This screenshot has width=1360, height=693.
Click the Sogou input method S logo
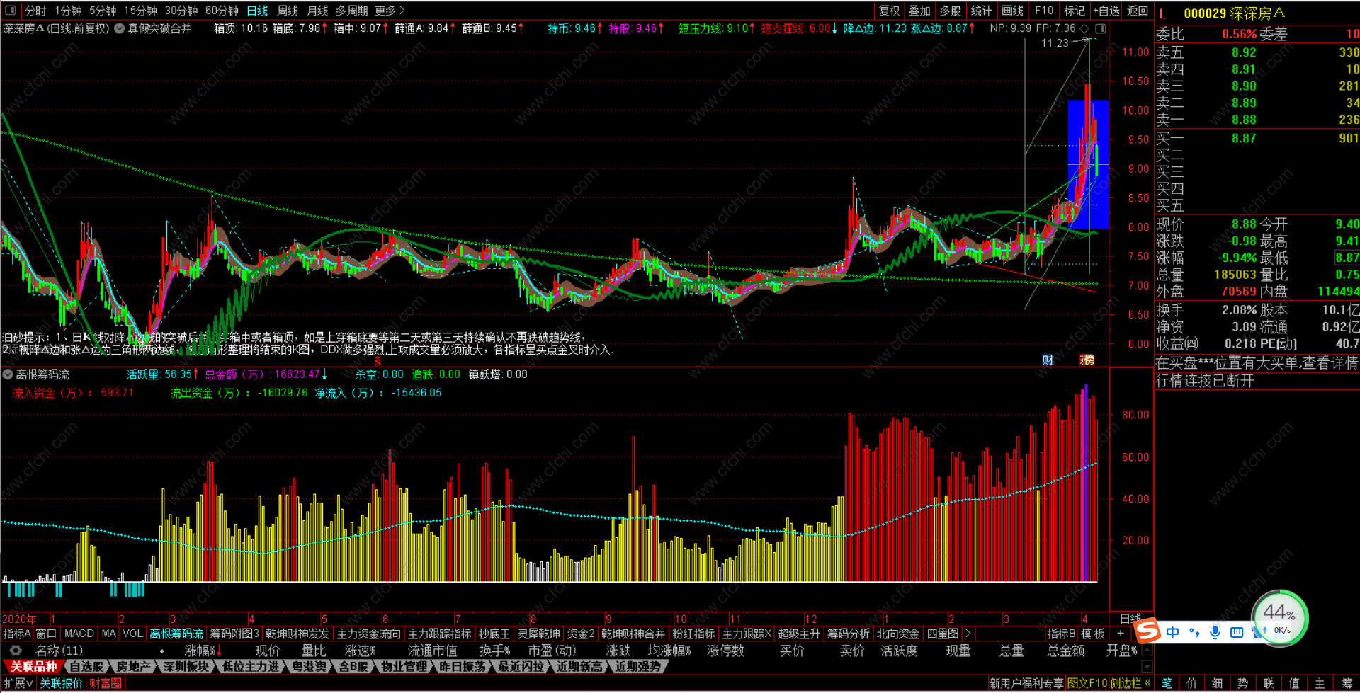click(1147, 631)
